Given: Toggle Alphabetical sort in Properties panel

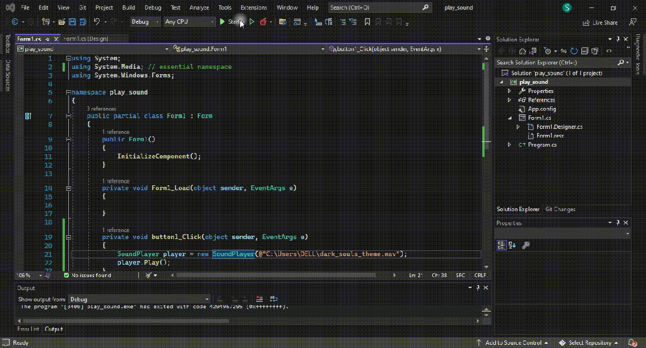Looking at the screenshot, I should 512,245.
